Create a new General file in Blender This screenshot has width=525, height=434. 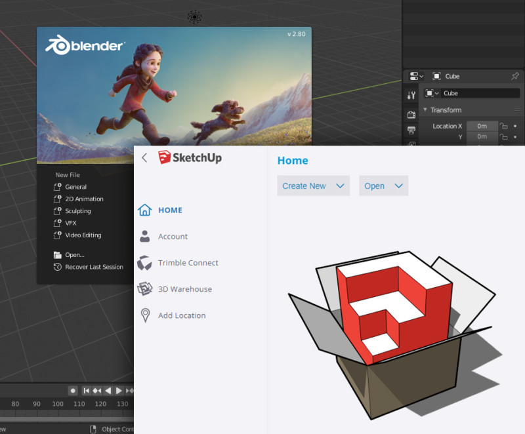[x=70, y=187]
